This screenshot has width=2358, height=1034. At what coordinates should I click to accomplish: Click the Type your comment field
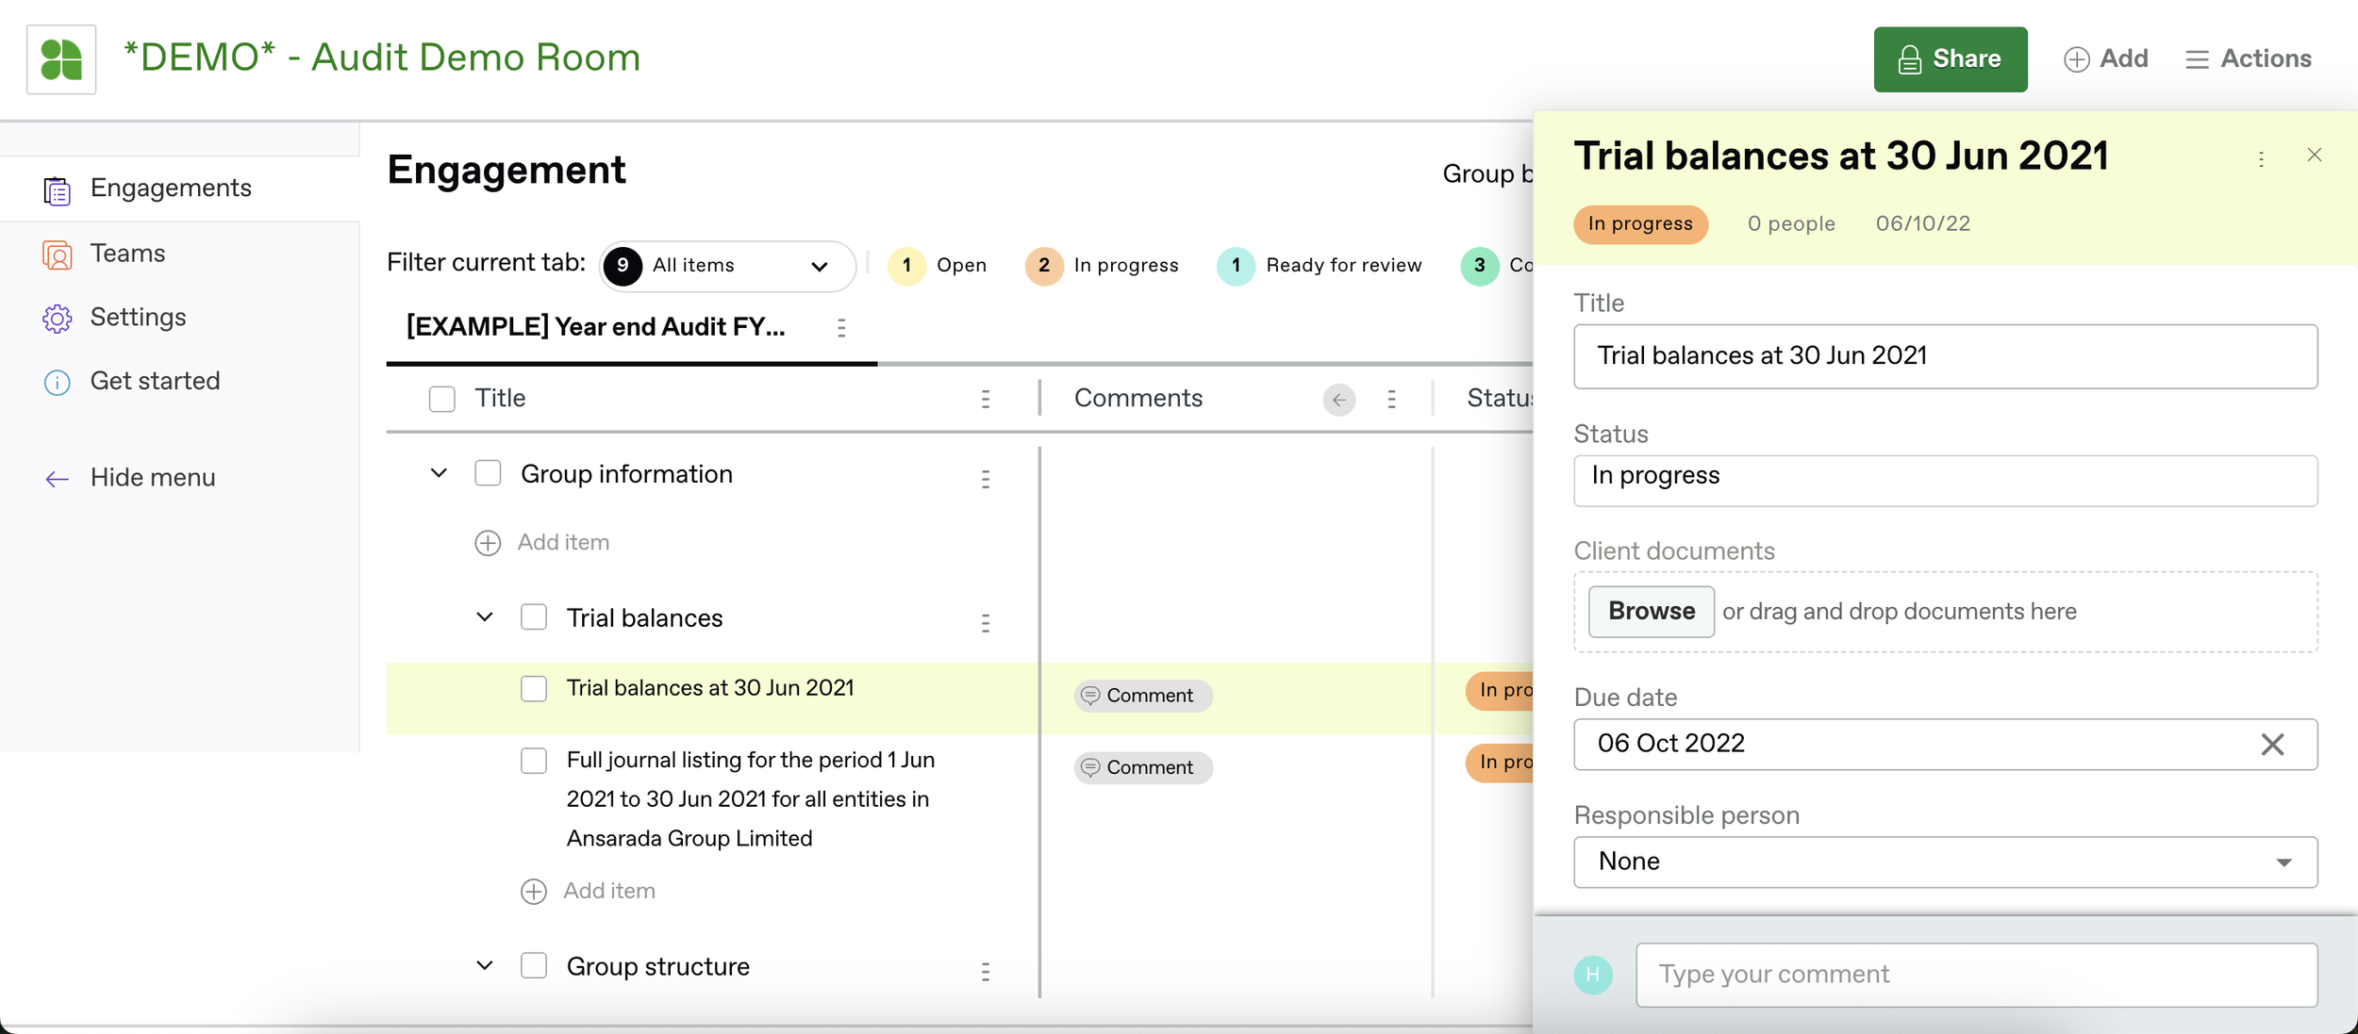tap(1976, 975)
